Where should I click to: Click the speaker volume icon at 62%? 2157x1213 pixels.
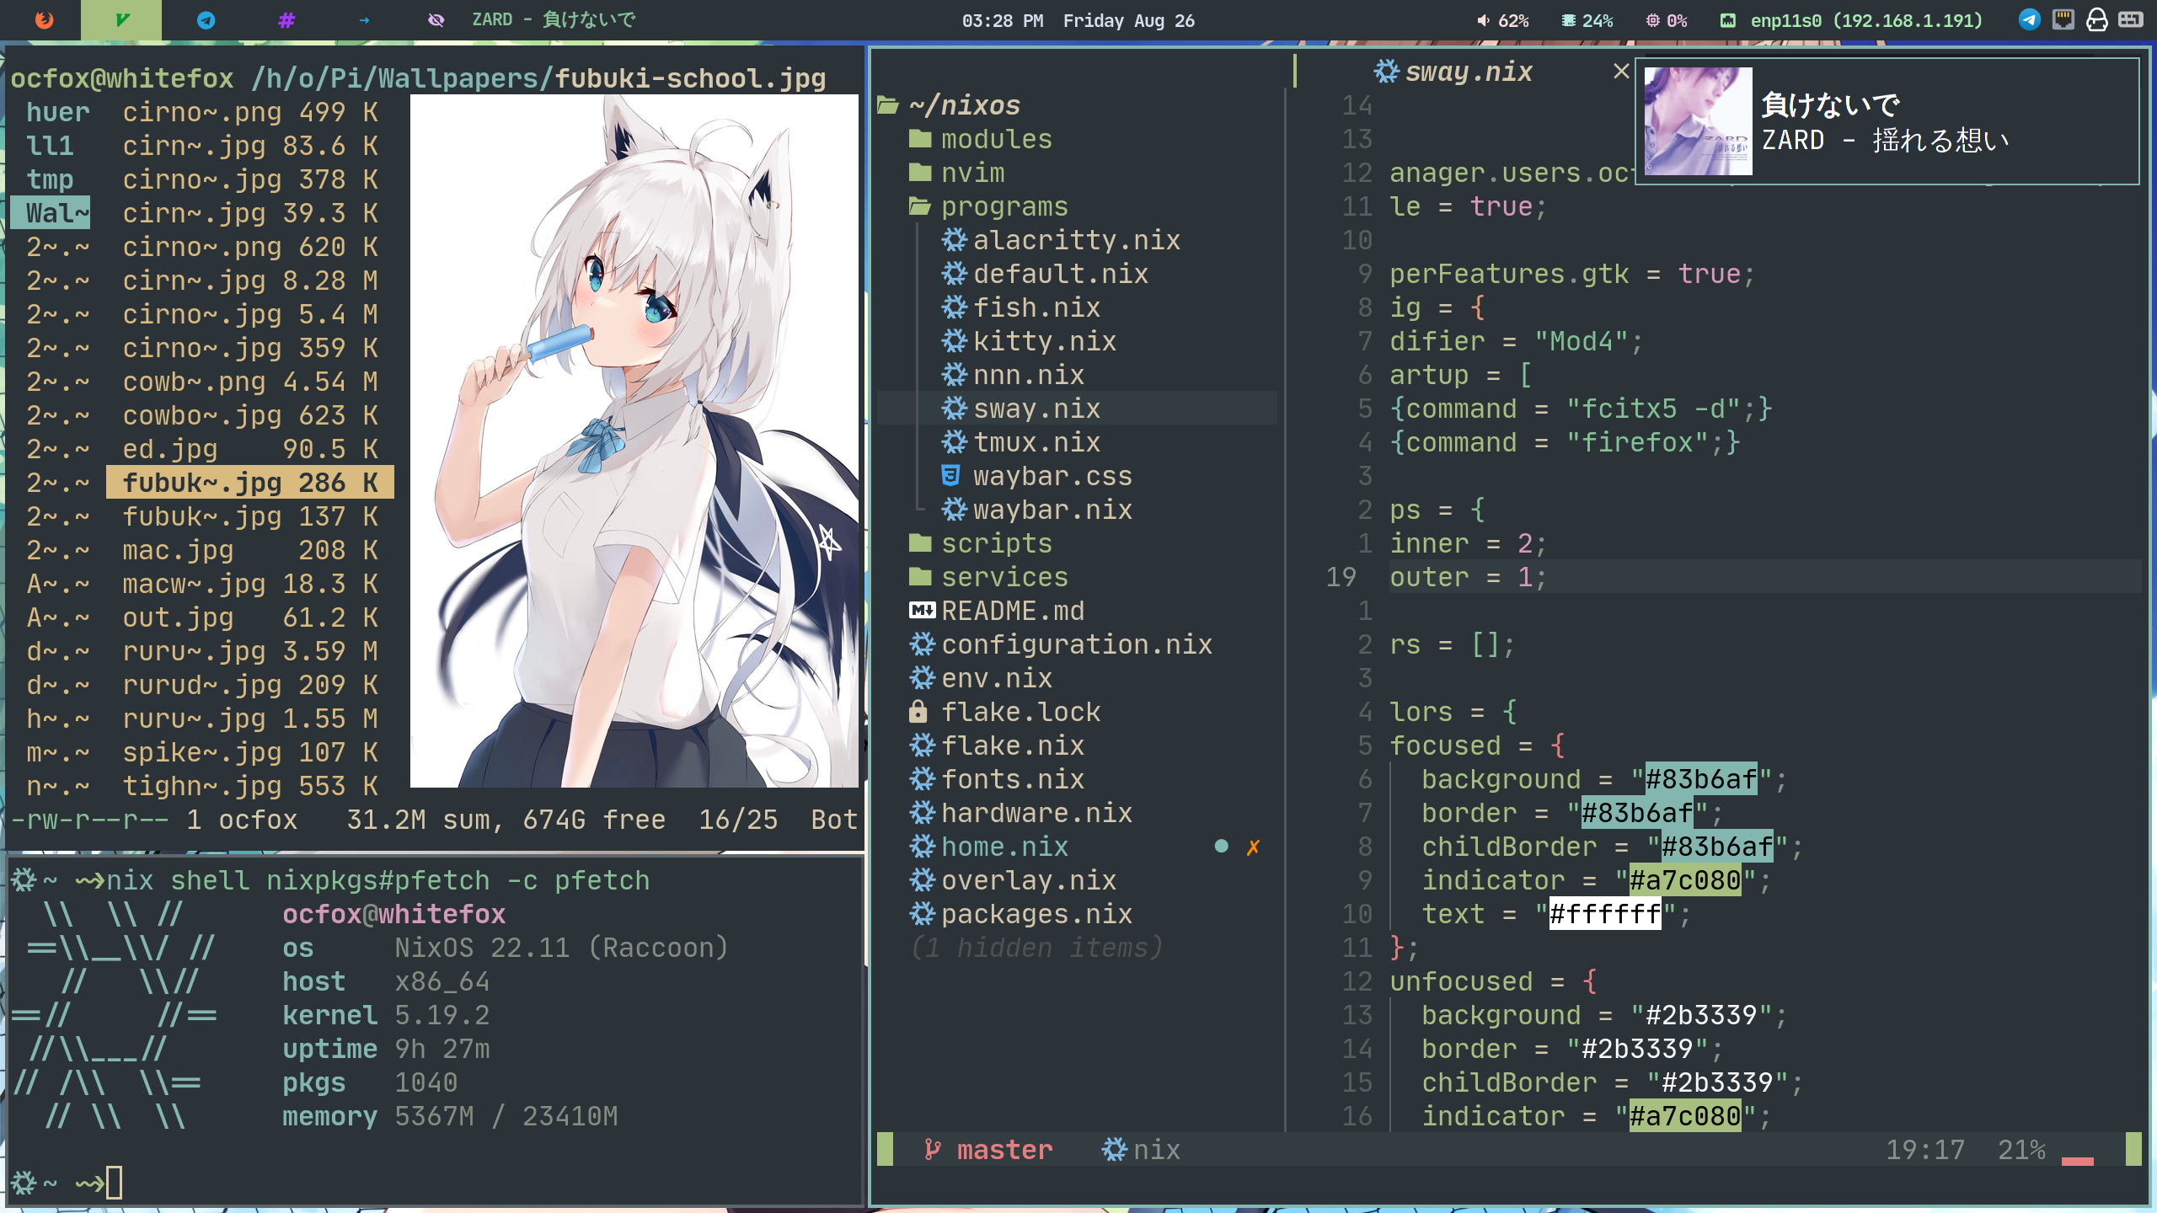(1483, 20)
